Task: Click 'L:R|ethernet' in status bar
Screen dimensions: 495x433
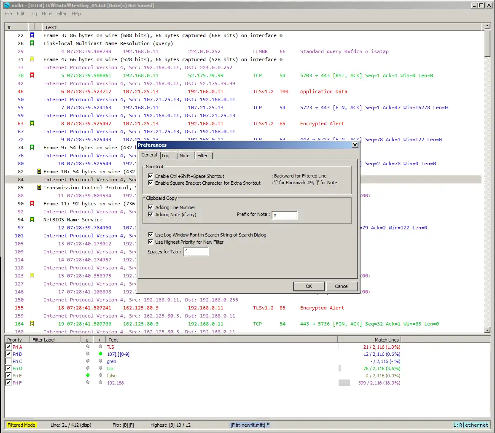Action: tap(471, 425)
